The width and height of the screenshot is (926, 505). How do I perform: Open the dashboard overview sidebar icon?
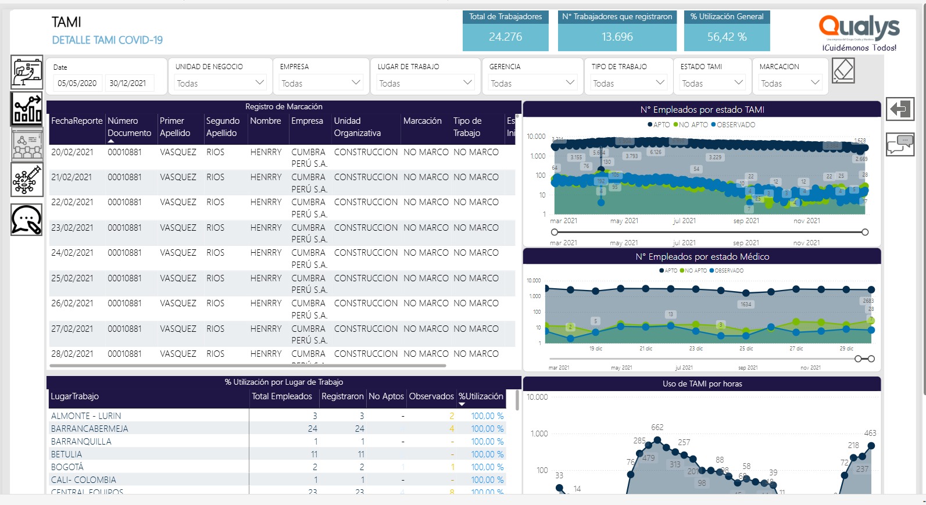click(x=27, y=73)
